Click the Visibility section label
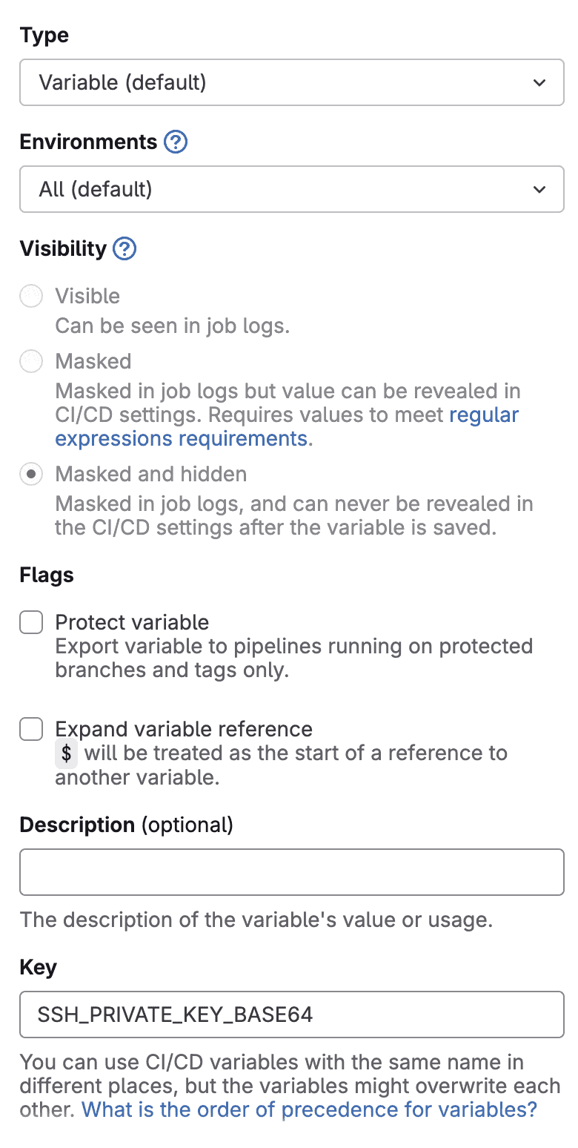Viewport: 578px width, 1148px height. [64, 248]
